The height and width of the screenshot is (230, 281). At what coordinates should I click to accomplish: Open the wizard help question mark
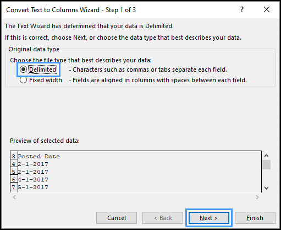242,9
